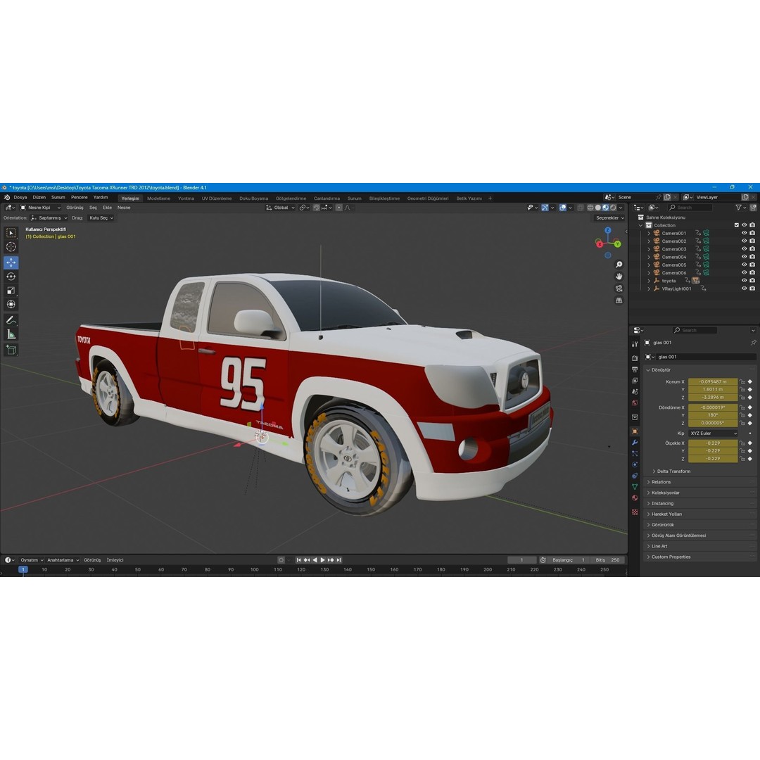
Task: Disable Camera005 in renders camera icon
Action: tap(752, 265)
